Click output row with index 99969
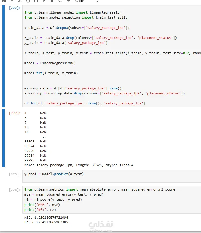 click(35, 141)
